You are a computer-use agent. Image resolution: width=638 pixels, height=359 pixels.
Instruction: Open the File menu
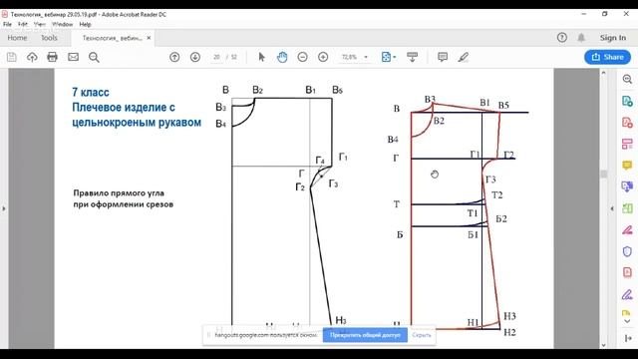point(7,24)
